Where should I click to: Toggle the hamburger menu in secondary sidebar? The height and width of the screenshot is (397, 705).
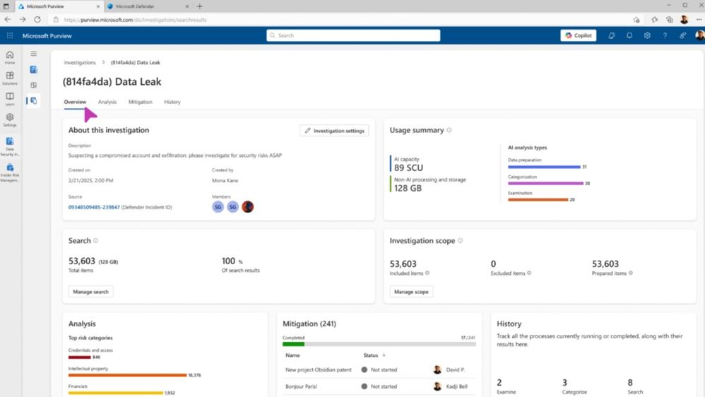point(34,54)
